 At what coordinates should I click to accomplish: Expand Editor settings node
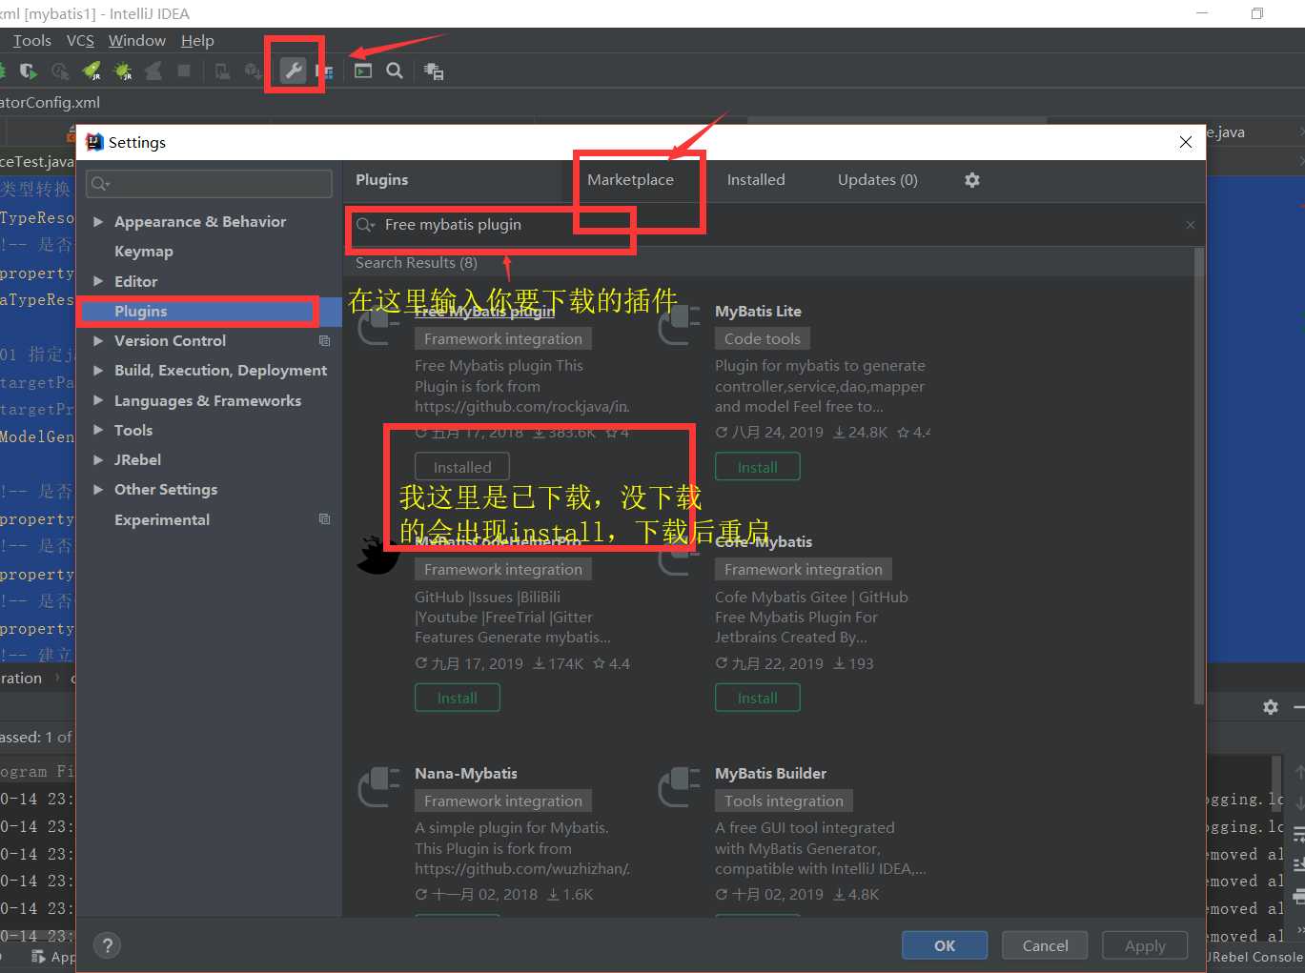click(x=98, y=281)
